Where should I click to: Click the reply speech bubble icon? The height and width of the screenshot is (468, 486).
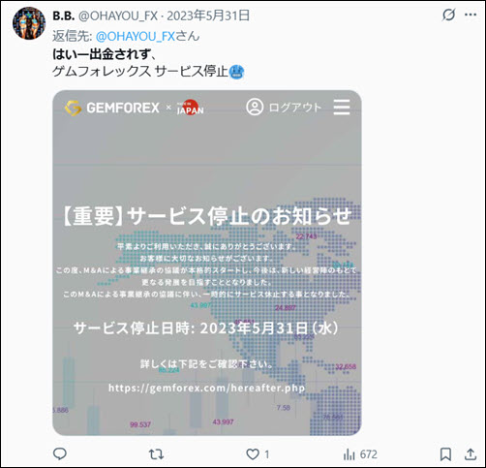click(60, 454)
